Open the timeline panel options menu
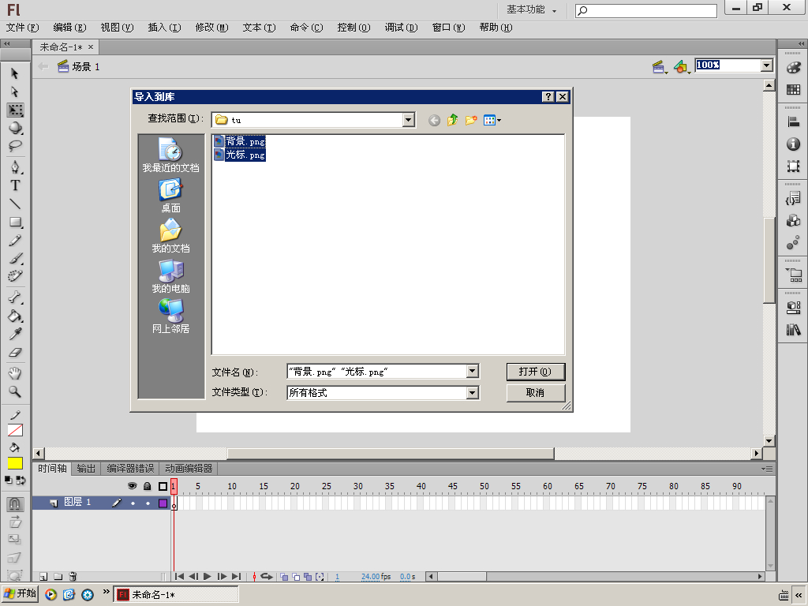 tap(767, 469)
